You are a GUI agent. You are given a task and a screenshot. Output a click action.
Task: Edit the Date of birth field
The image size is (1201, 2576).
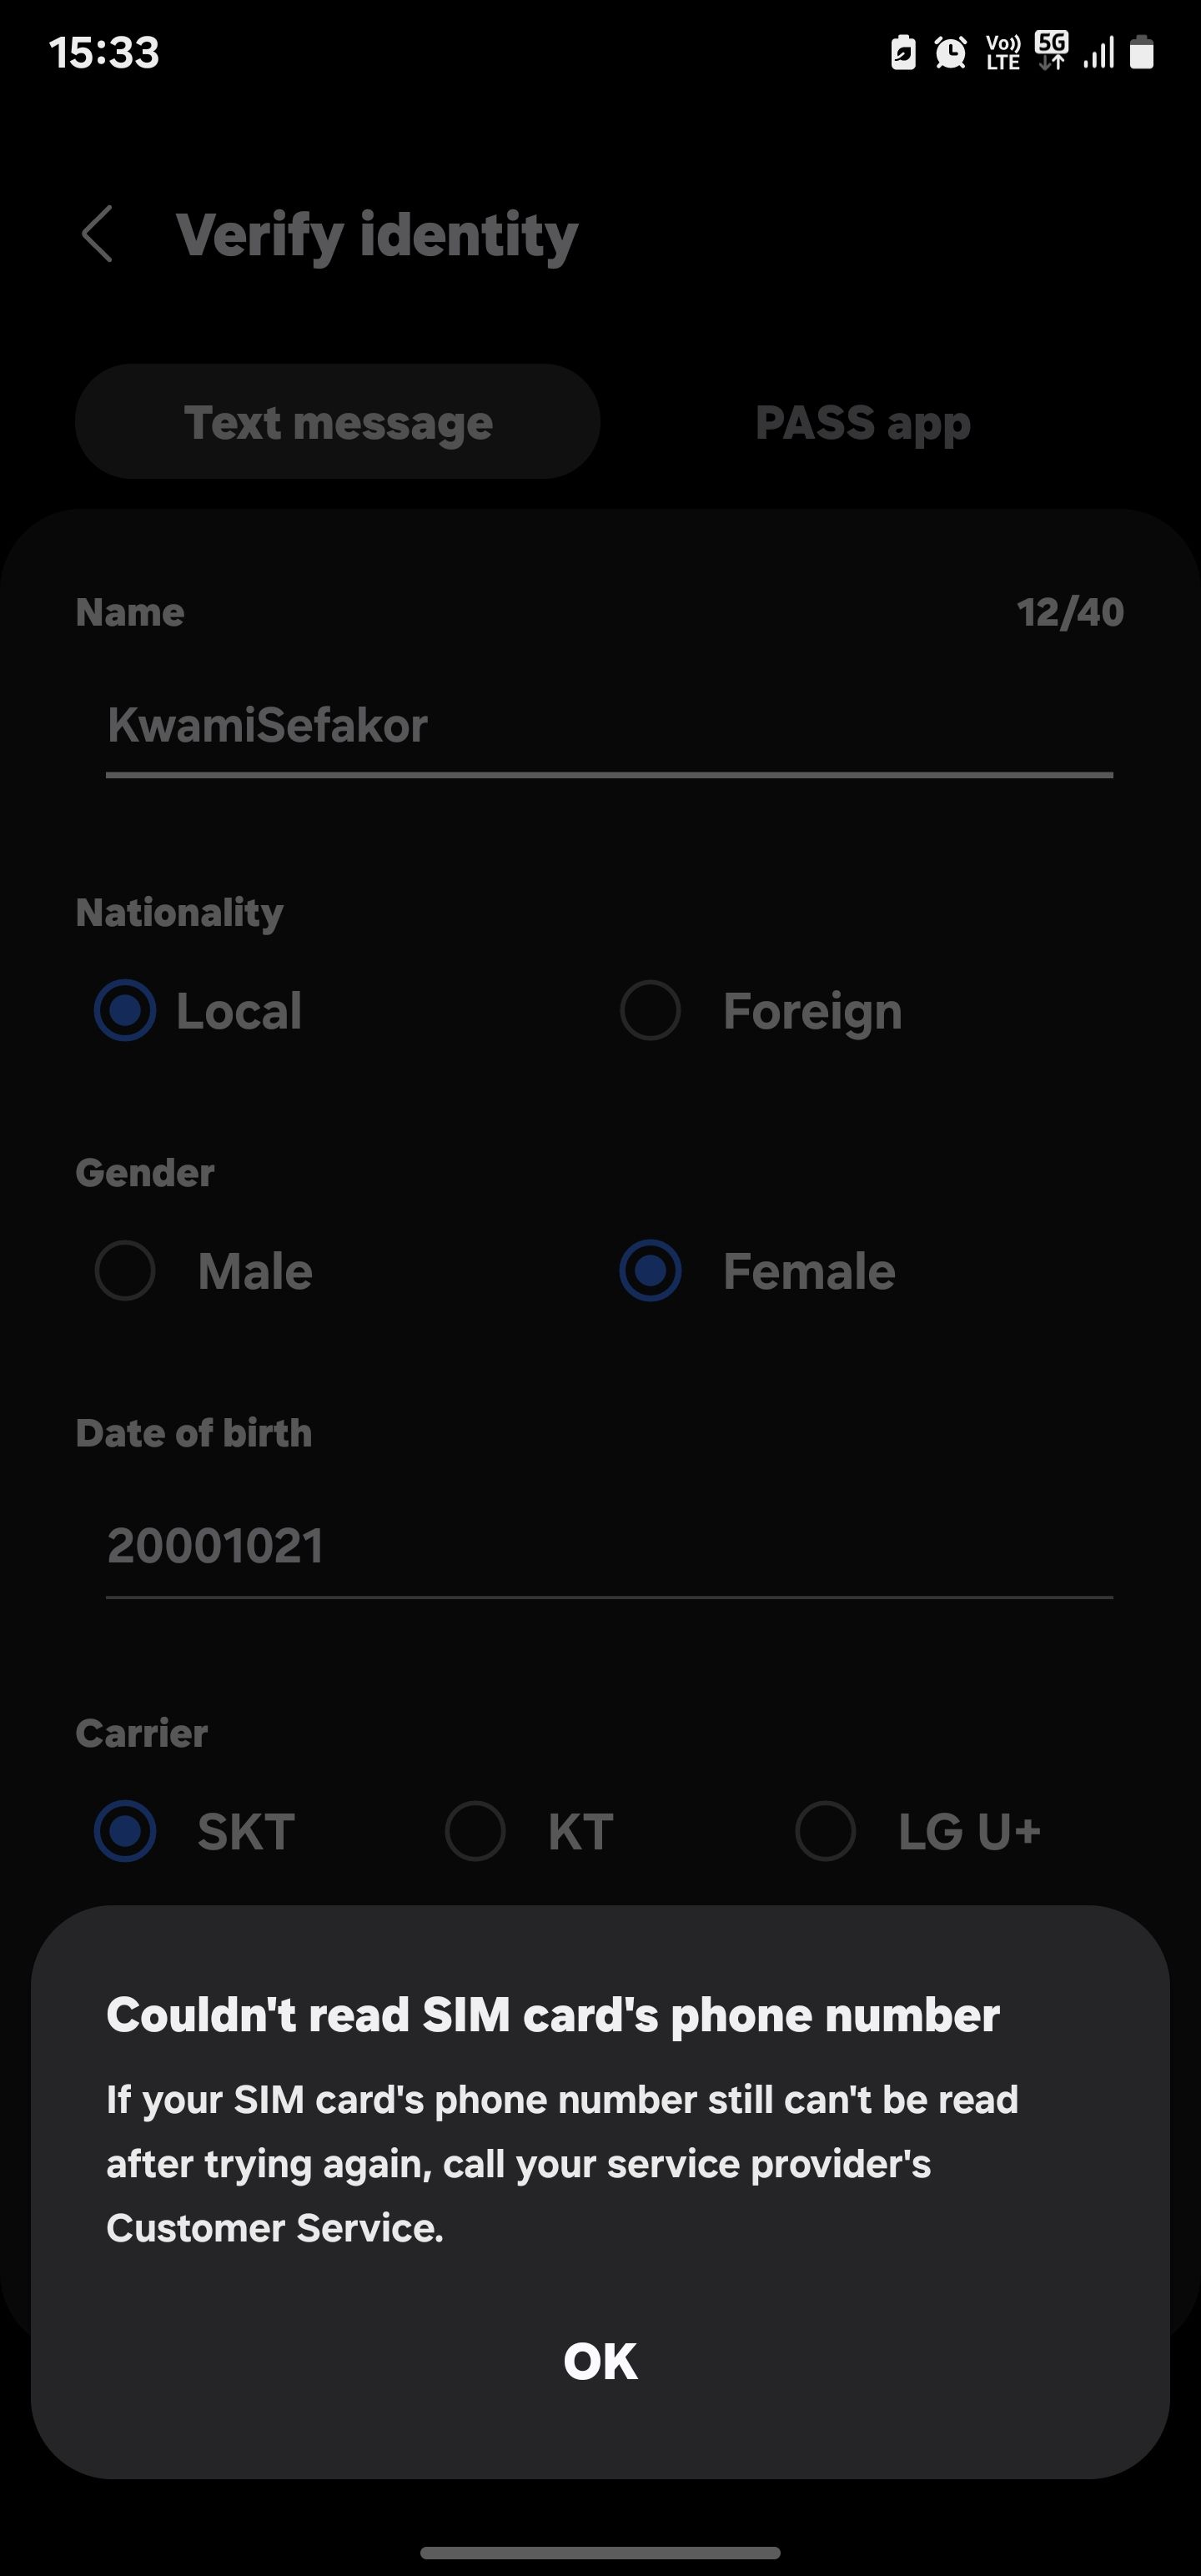click(608, 1546)
